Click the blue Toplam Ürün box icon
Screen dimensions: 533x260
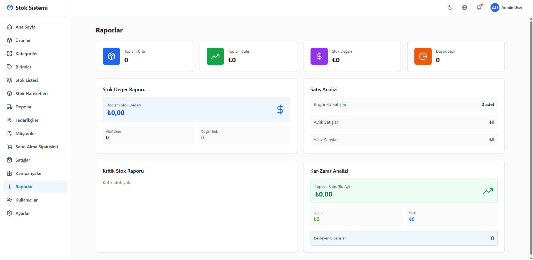point(111,56)
